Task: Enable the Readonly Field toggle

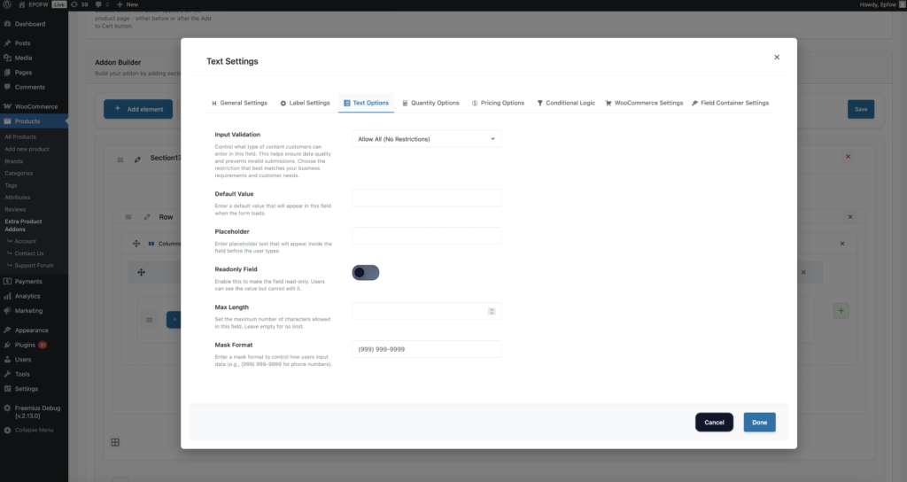Action: (366, 273)
